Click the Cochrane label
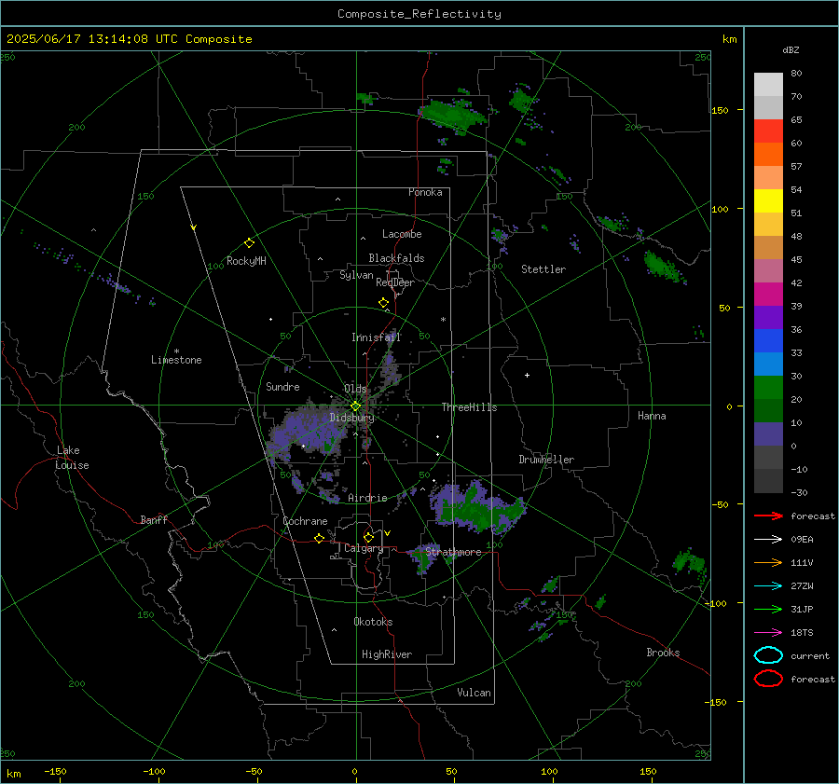 click(x=305, y=521)
